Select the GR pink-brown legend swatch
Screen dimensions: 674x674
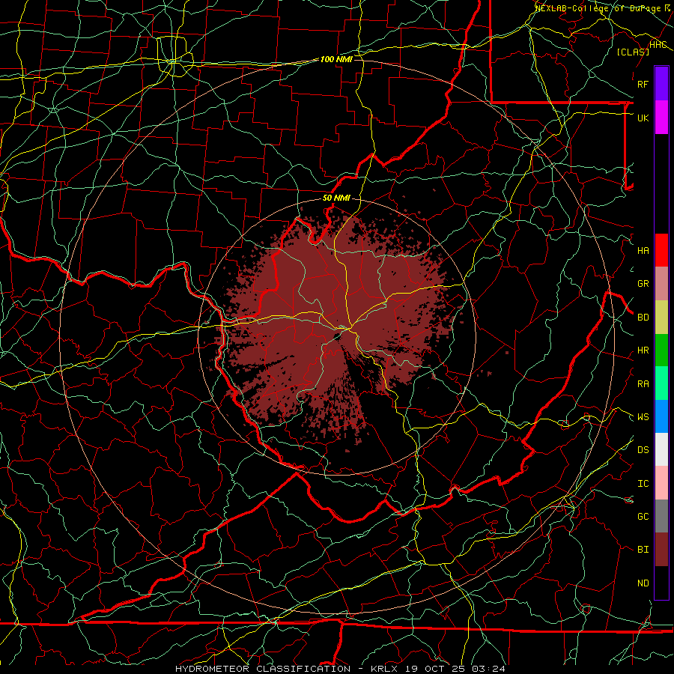click(x=661, y=283)
